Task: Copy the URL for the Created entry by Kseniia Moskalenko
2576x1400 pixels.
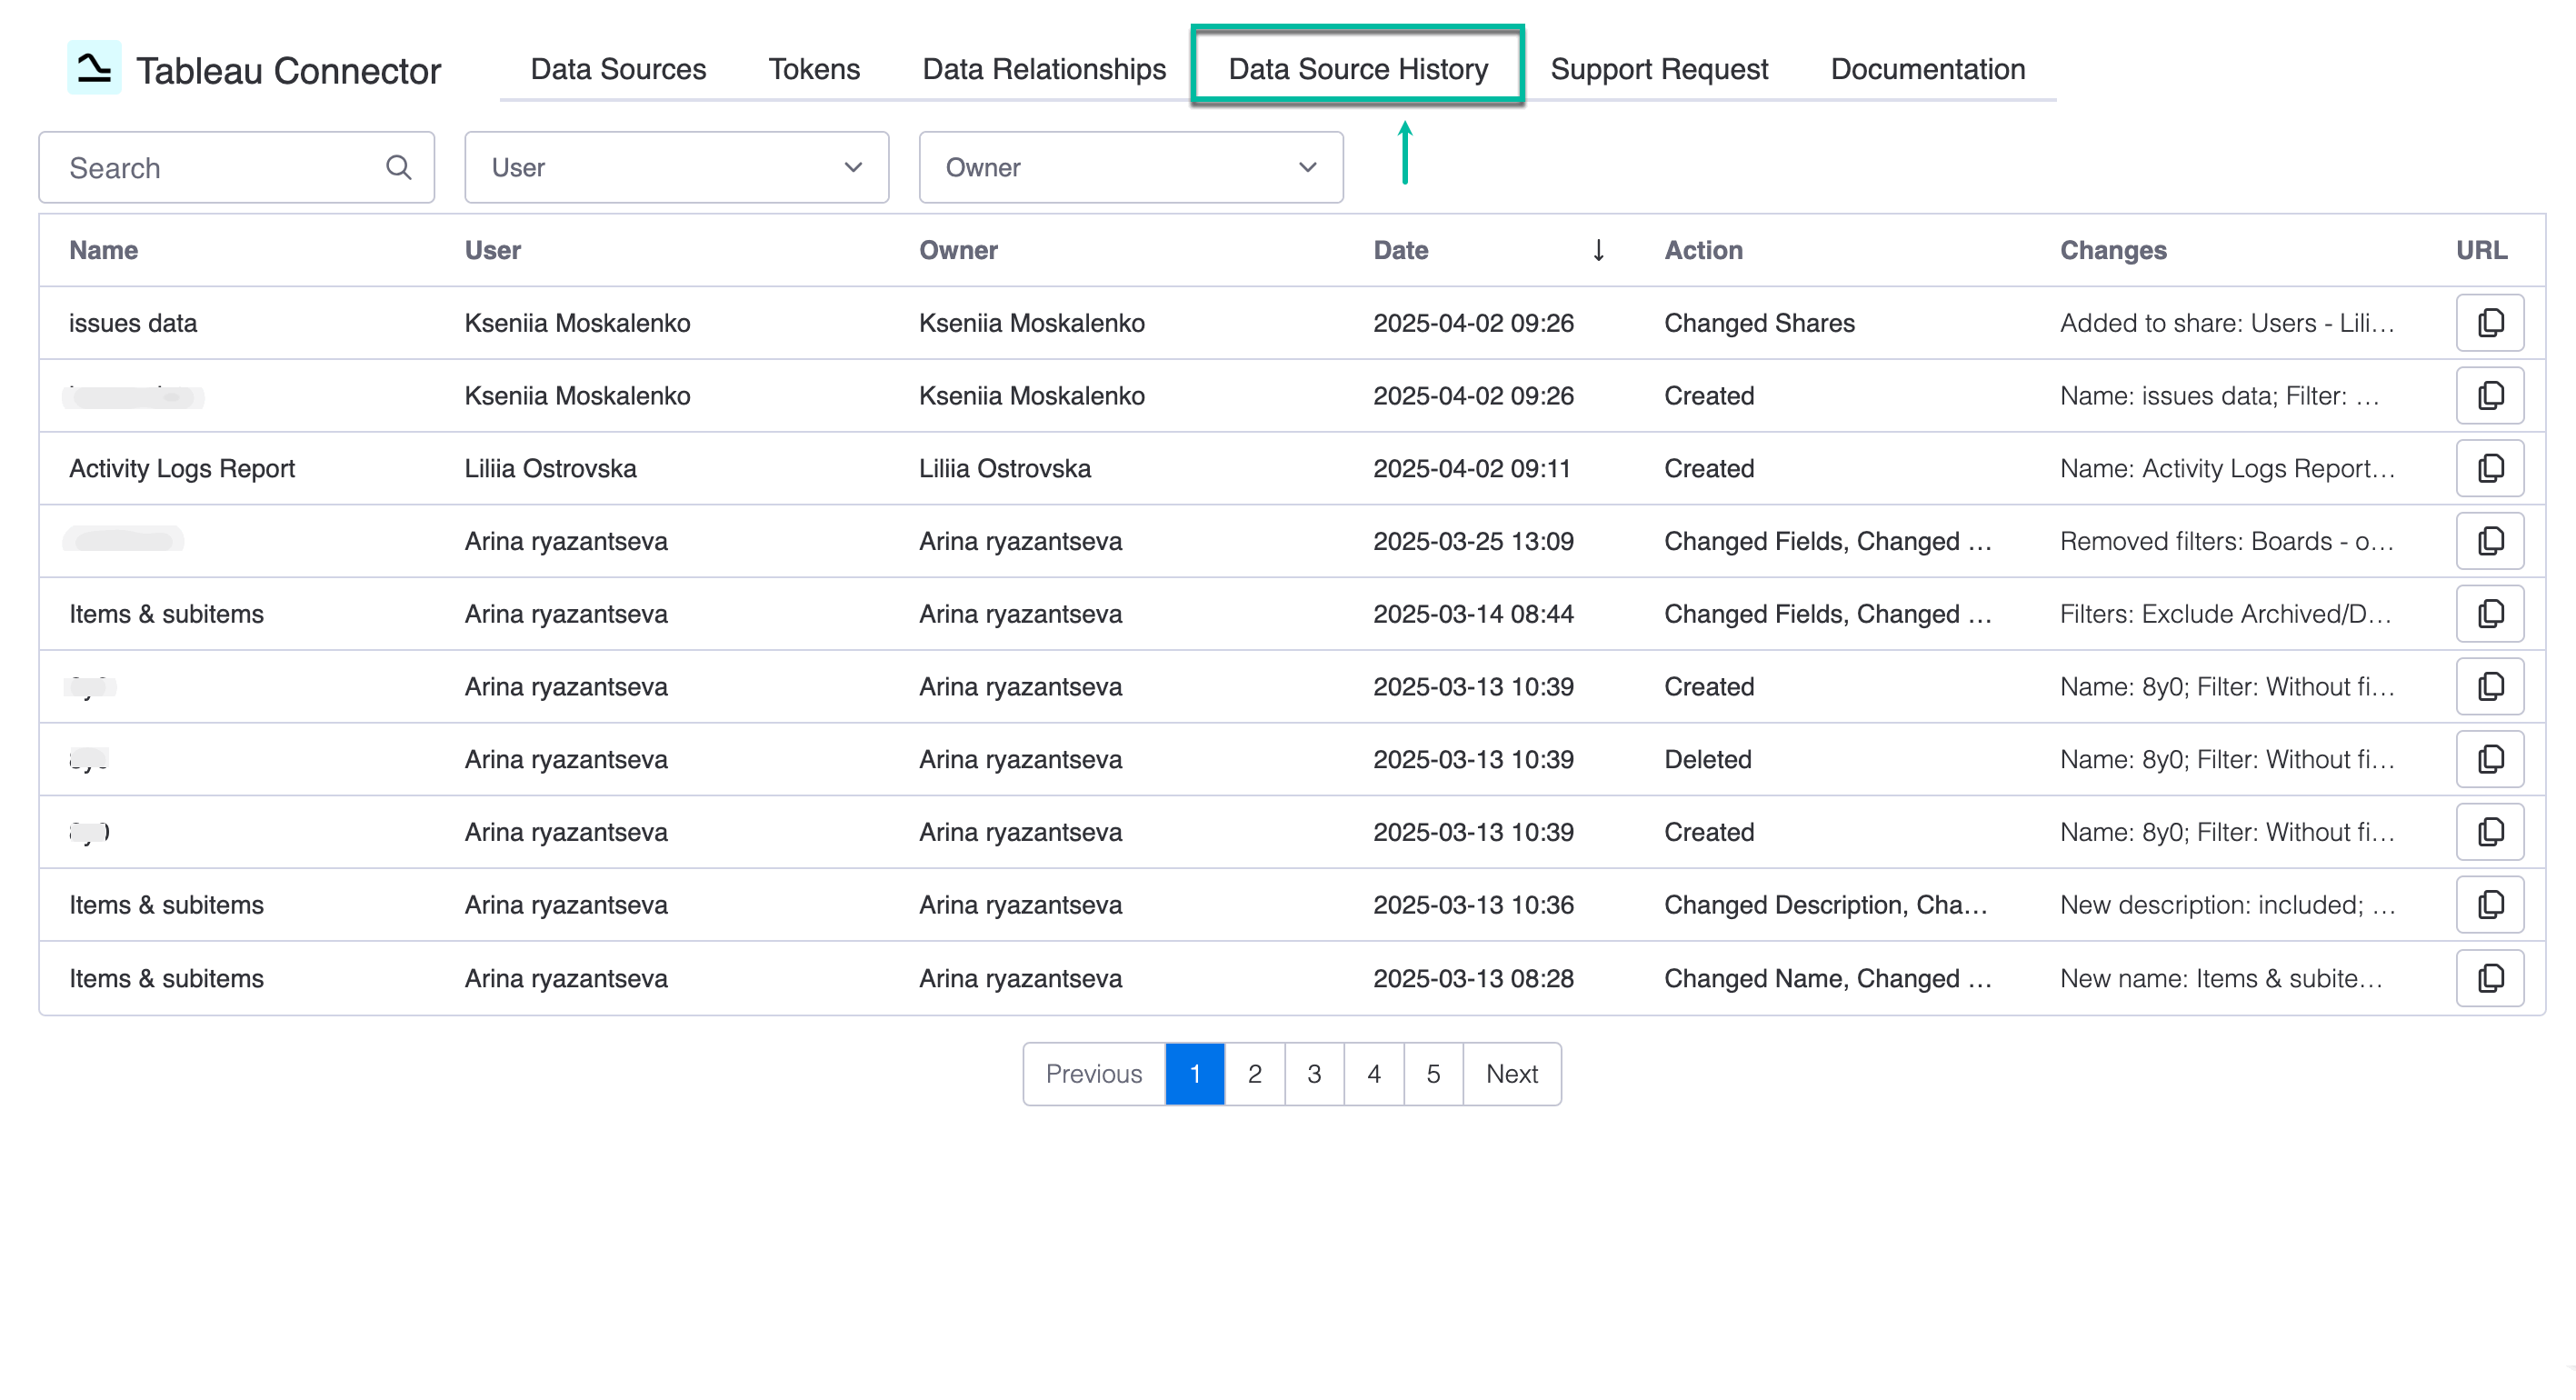Action: click(x=2490, y=395)
